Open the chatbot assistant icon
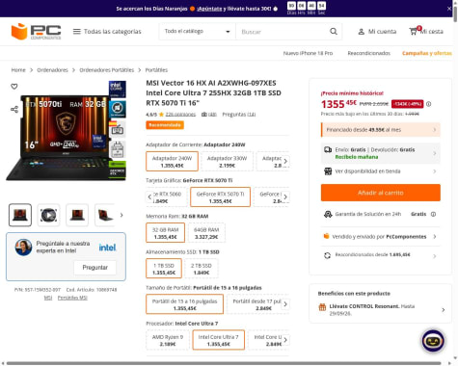The image size is (458, 366). 433,341
